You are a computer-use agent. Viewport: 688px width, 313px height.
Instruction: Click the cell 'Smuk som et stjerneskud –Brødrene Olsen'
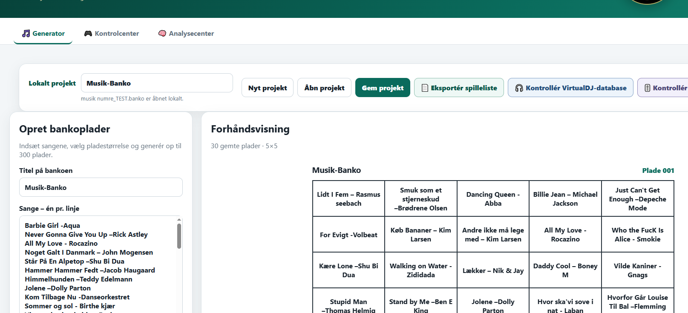pyautogui.click(x=421, y=199)
